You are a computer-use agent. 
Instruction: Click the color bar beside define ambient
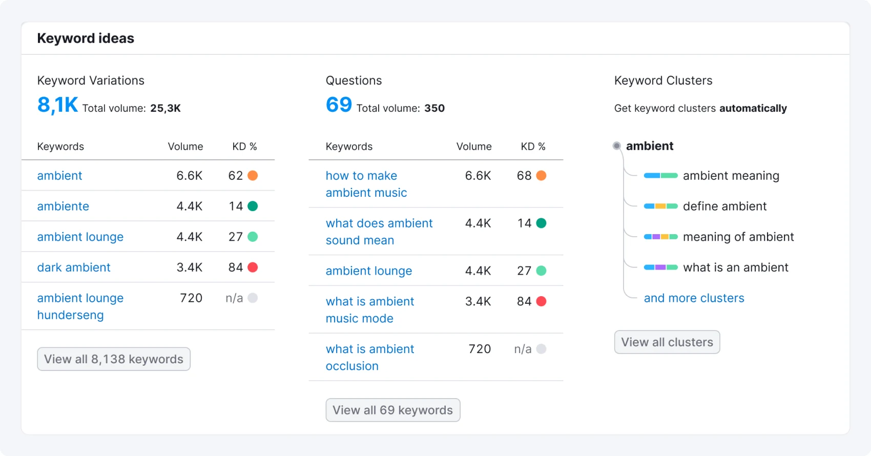(660, 206)
